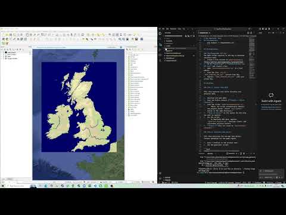Click the Explorer icon in the editor activity bar
286x215 pixels.
click(160, 33)
